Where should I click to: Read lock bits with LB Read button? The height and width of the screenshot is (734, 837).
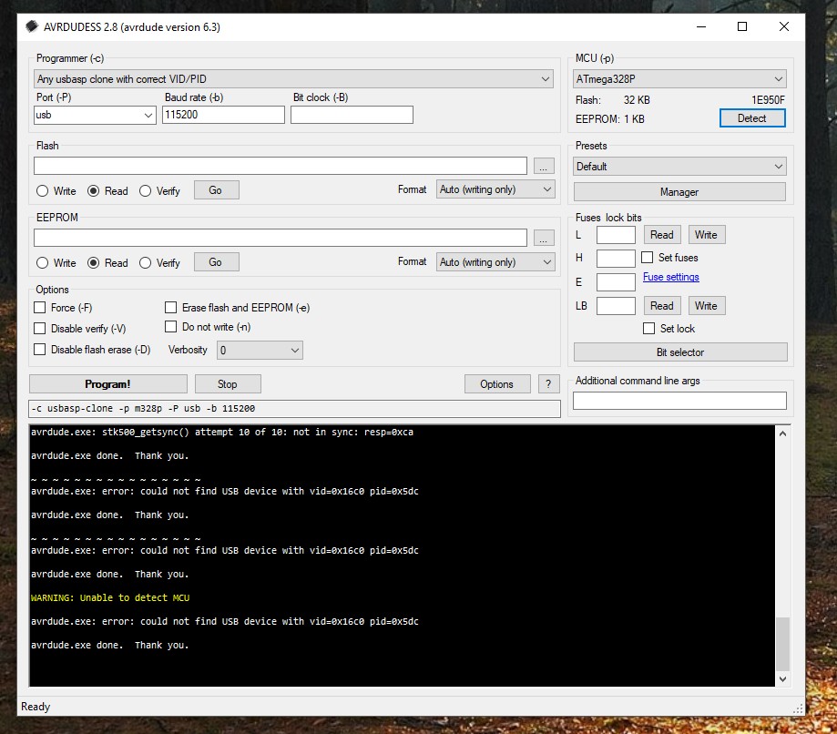click(x=662, y=306)
